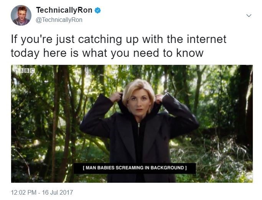Viewport: 262px width, 200px height.
Task: Open the TechnicallyRon display name link
Action: [x=64, y=10]
